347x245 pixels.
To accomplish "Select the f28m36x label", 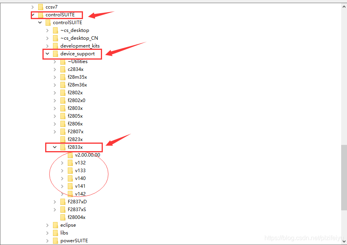I will tap(77, 85).
